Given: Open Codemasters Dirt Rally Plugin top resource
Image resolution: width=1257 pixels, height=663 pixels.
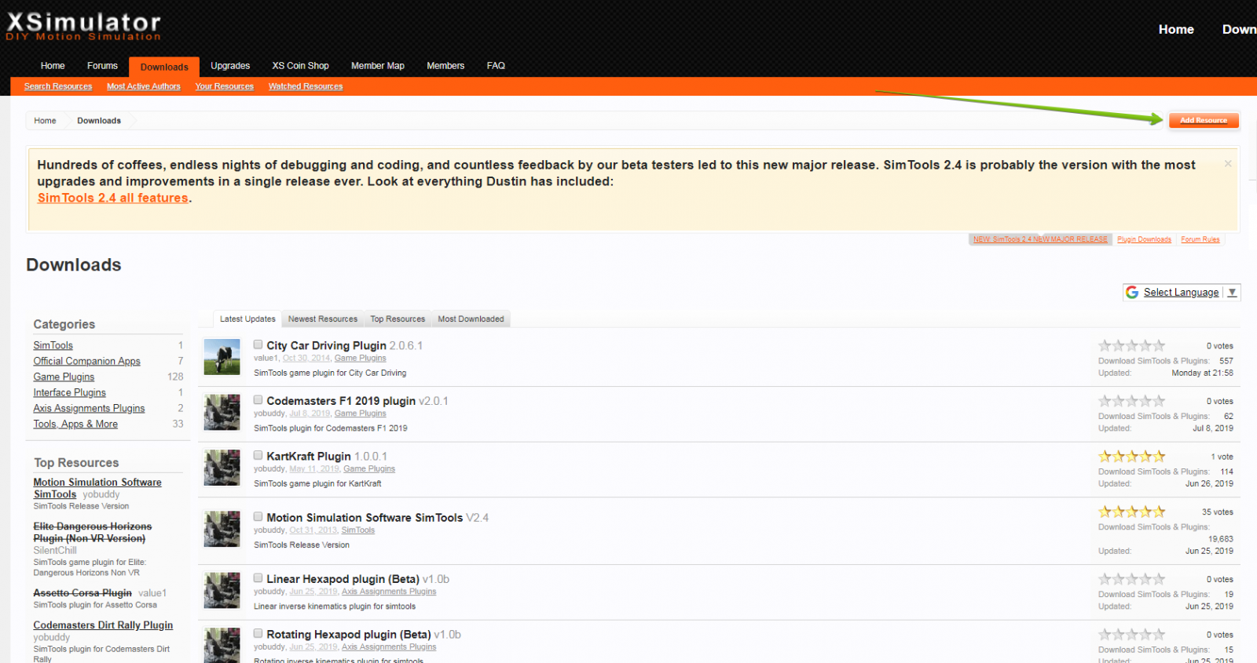Looking at the screenshot, I should pyautogui.click(x=103, y=625).
